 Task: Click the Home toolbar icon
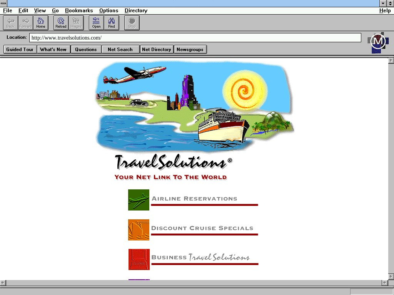41,23
